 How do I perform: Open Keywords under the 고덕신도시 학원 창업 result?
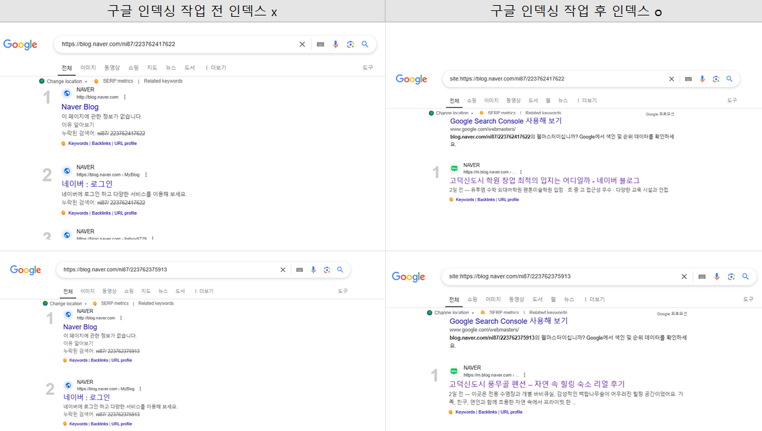coord(465,200)
